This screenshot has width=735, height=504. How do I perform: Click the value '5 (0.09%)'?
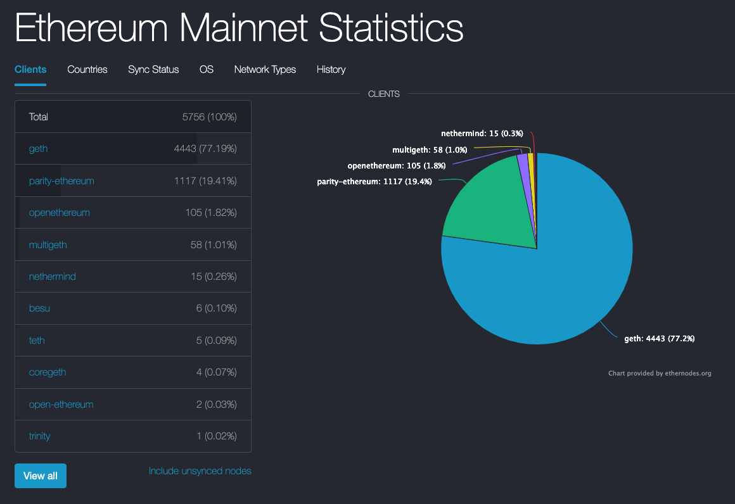(216, 341)
